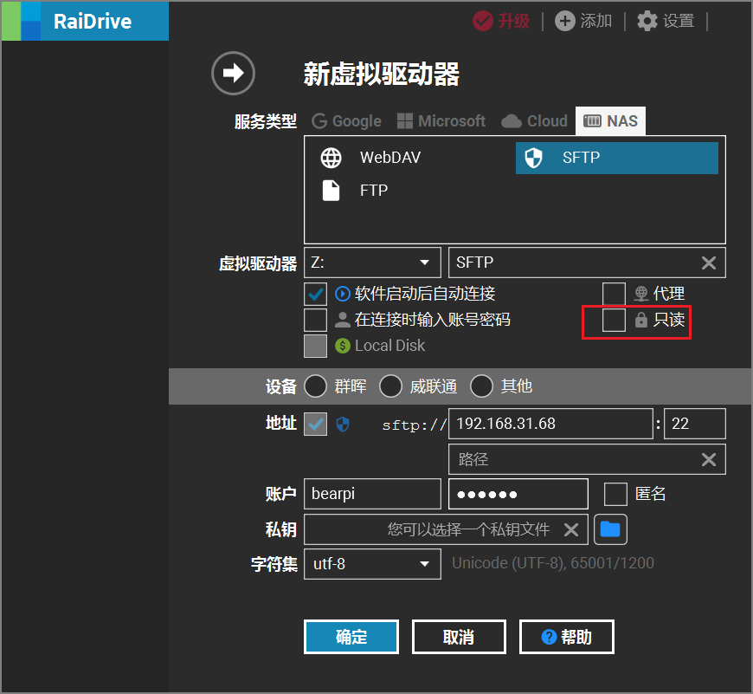This screenshot has height=694, width=753.
Task: Select the 其他 device radio button
Action: tap(482, 386)
